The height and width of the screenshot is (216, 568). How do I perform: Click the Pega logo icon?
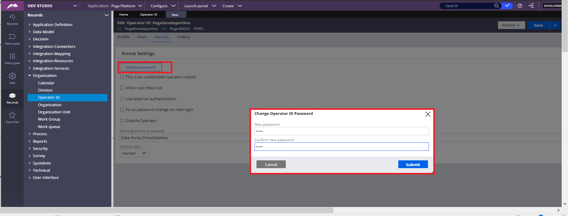[12, 6]
